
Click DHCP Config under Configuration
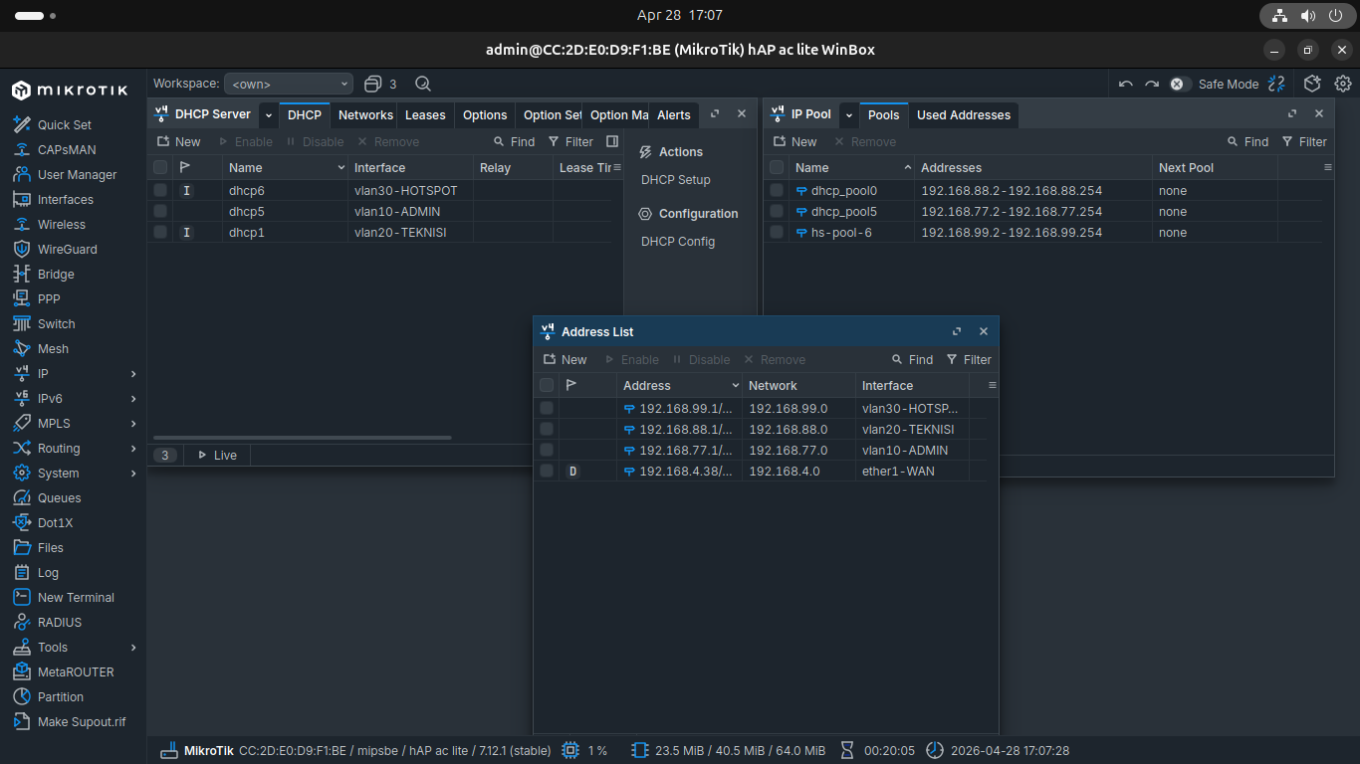[x=678, y=242]
